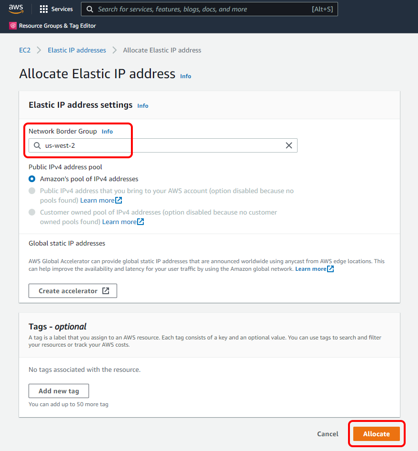418x451 pixels.
Task: Click the Add new tag button
Action: [x=59, y=391]
